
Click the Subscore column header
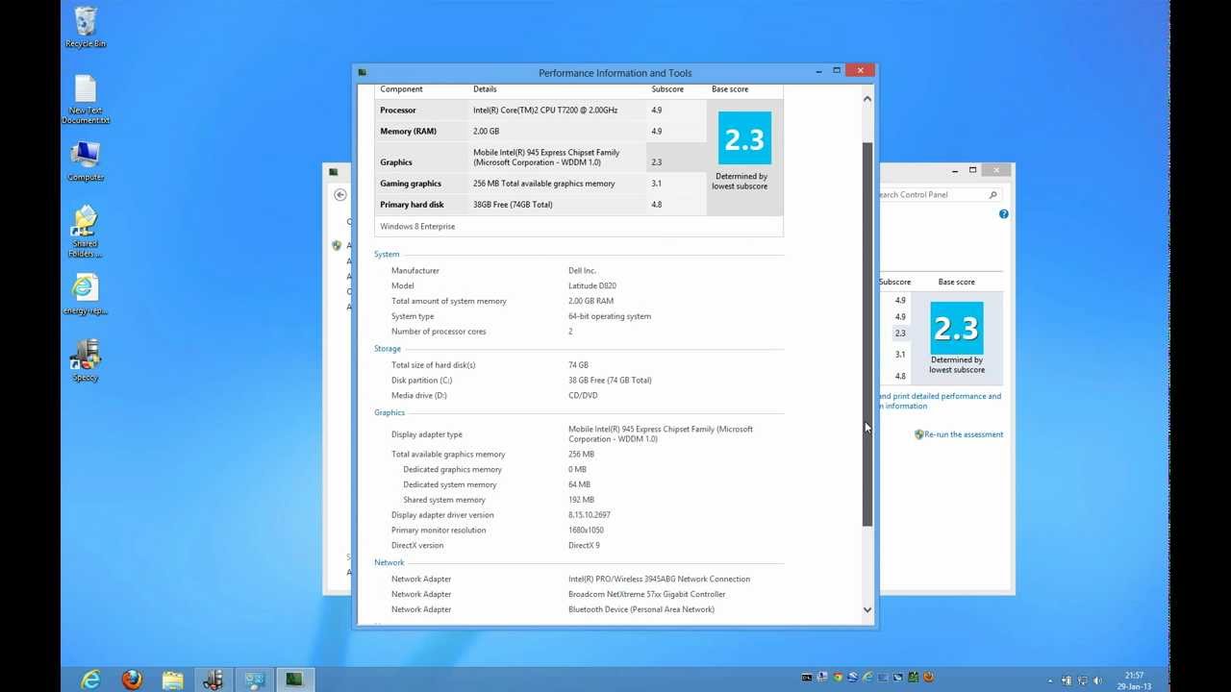667,89
